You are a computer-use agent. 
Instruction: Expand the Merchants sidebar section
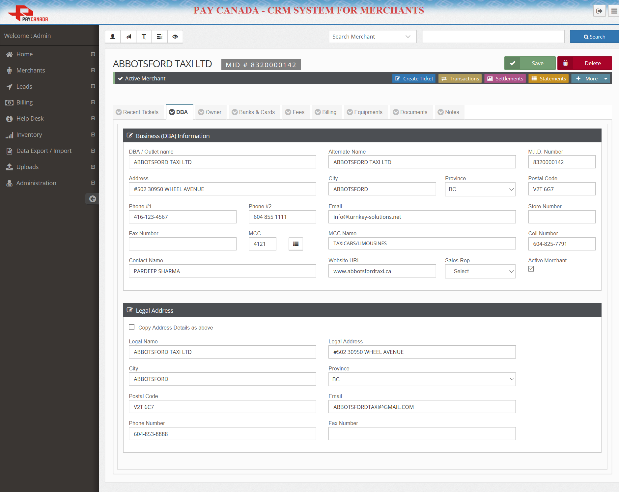pos(93,70)
